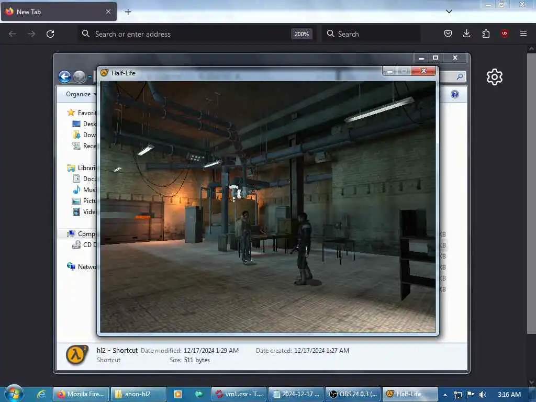
Task: Click the Size 511 bytes text
Action: click(x=189, y=360)
